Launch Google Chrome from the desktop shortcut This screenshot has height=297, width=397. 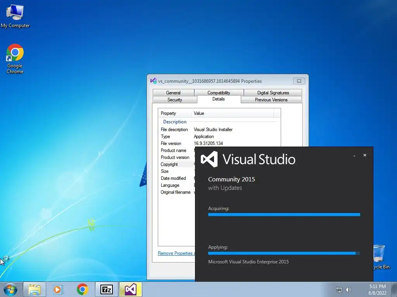tap(15, 59)
